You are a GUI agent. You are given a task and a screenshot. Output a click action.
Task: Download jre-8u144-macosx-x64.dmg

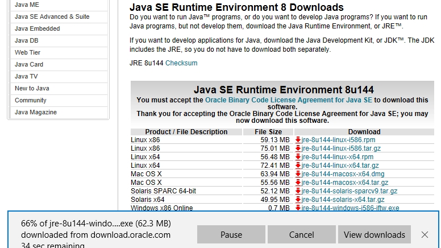click(343, 174)
